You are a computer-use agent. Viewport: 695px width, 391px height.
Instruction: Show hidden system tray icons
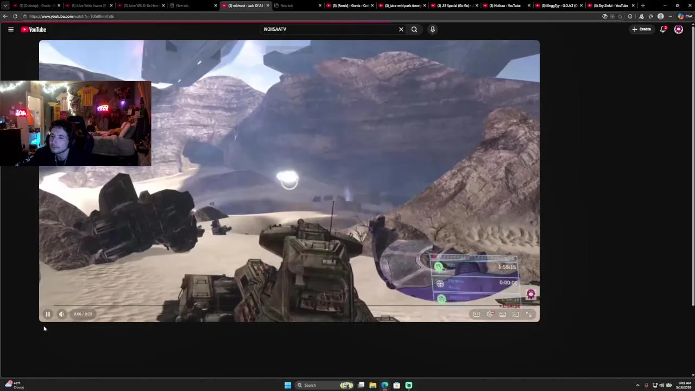tap(638, 385)
